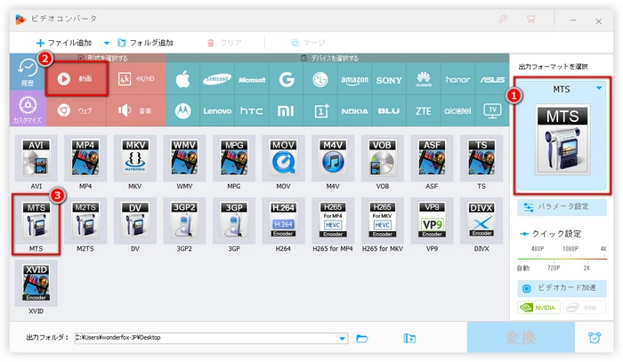Open LG device presets

click(x=320, y=79)
